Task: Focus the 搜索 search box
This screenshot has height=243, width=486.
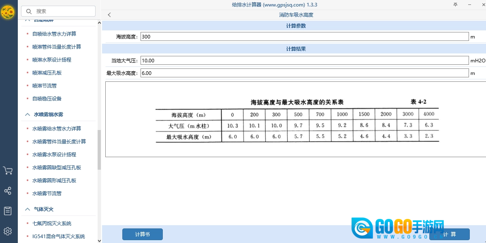Action: click(58, 11)
